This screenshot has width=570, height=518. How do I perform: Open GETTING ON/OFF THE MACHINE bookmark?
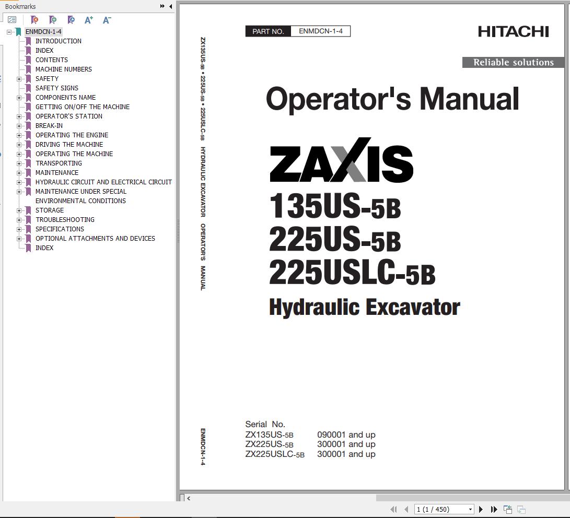tap(82, 107)
